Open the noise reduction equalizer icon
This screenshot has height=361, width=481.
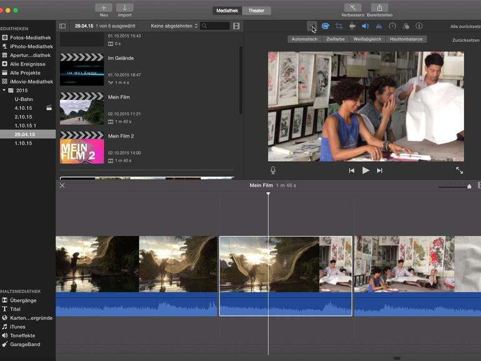point(379,26)
